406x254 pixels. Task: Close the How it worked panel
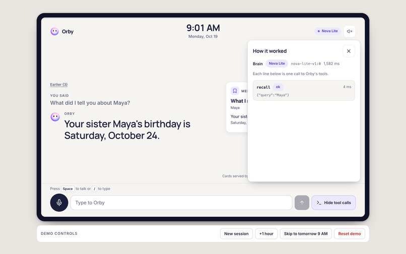pyautogui.click(x=349, y=51)
